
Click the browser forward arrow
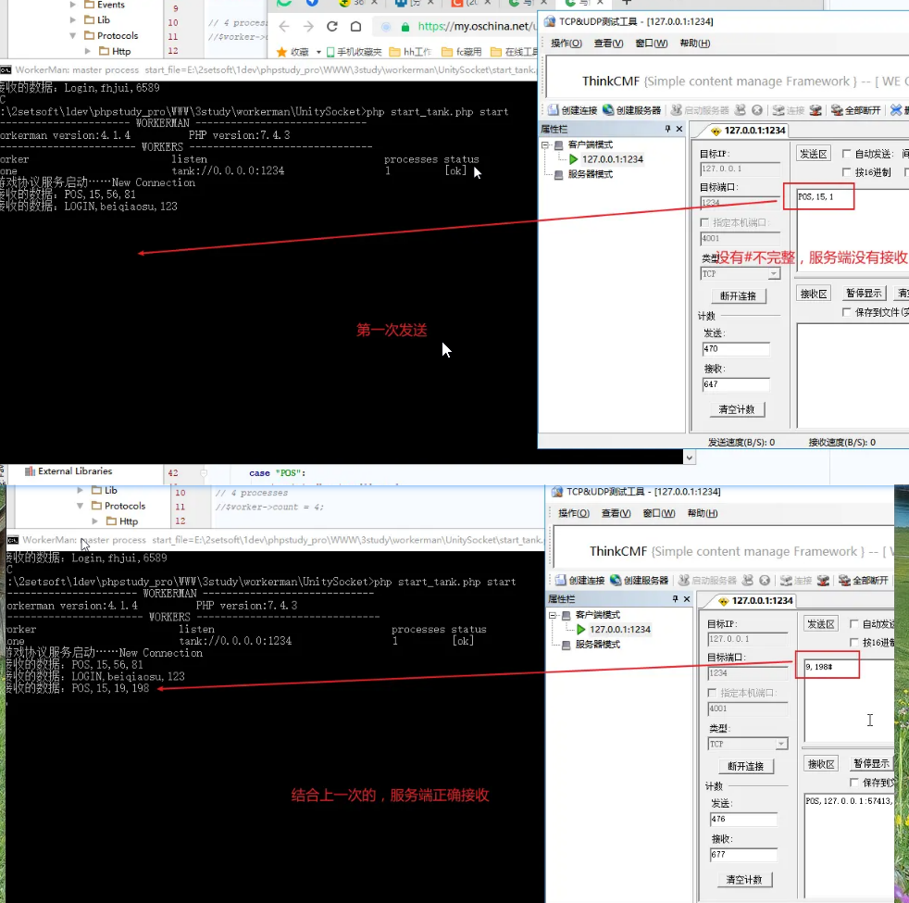point(308,27)
